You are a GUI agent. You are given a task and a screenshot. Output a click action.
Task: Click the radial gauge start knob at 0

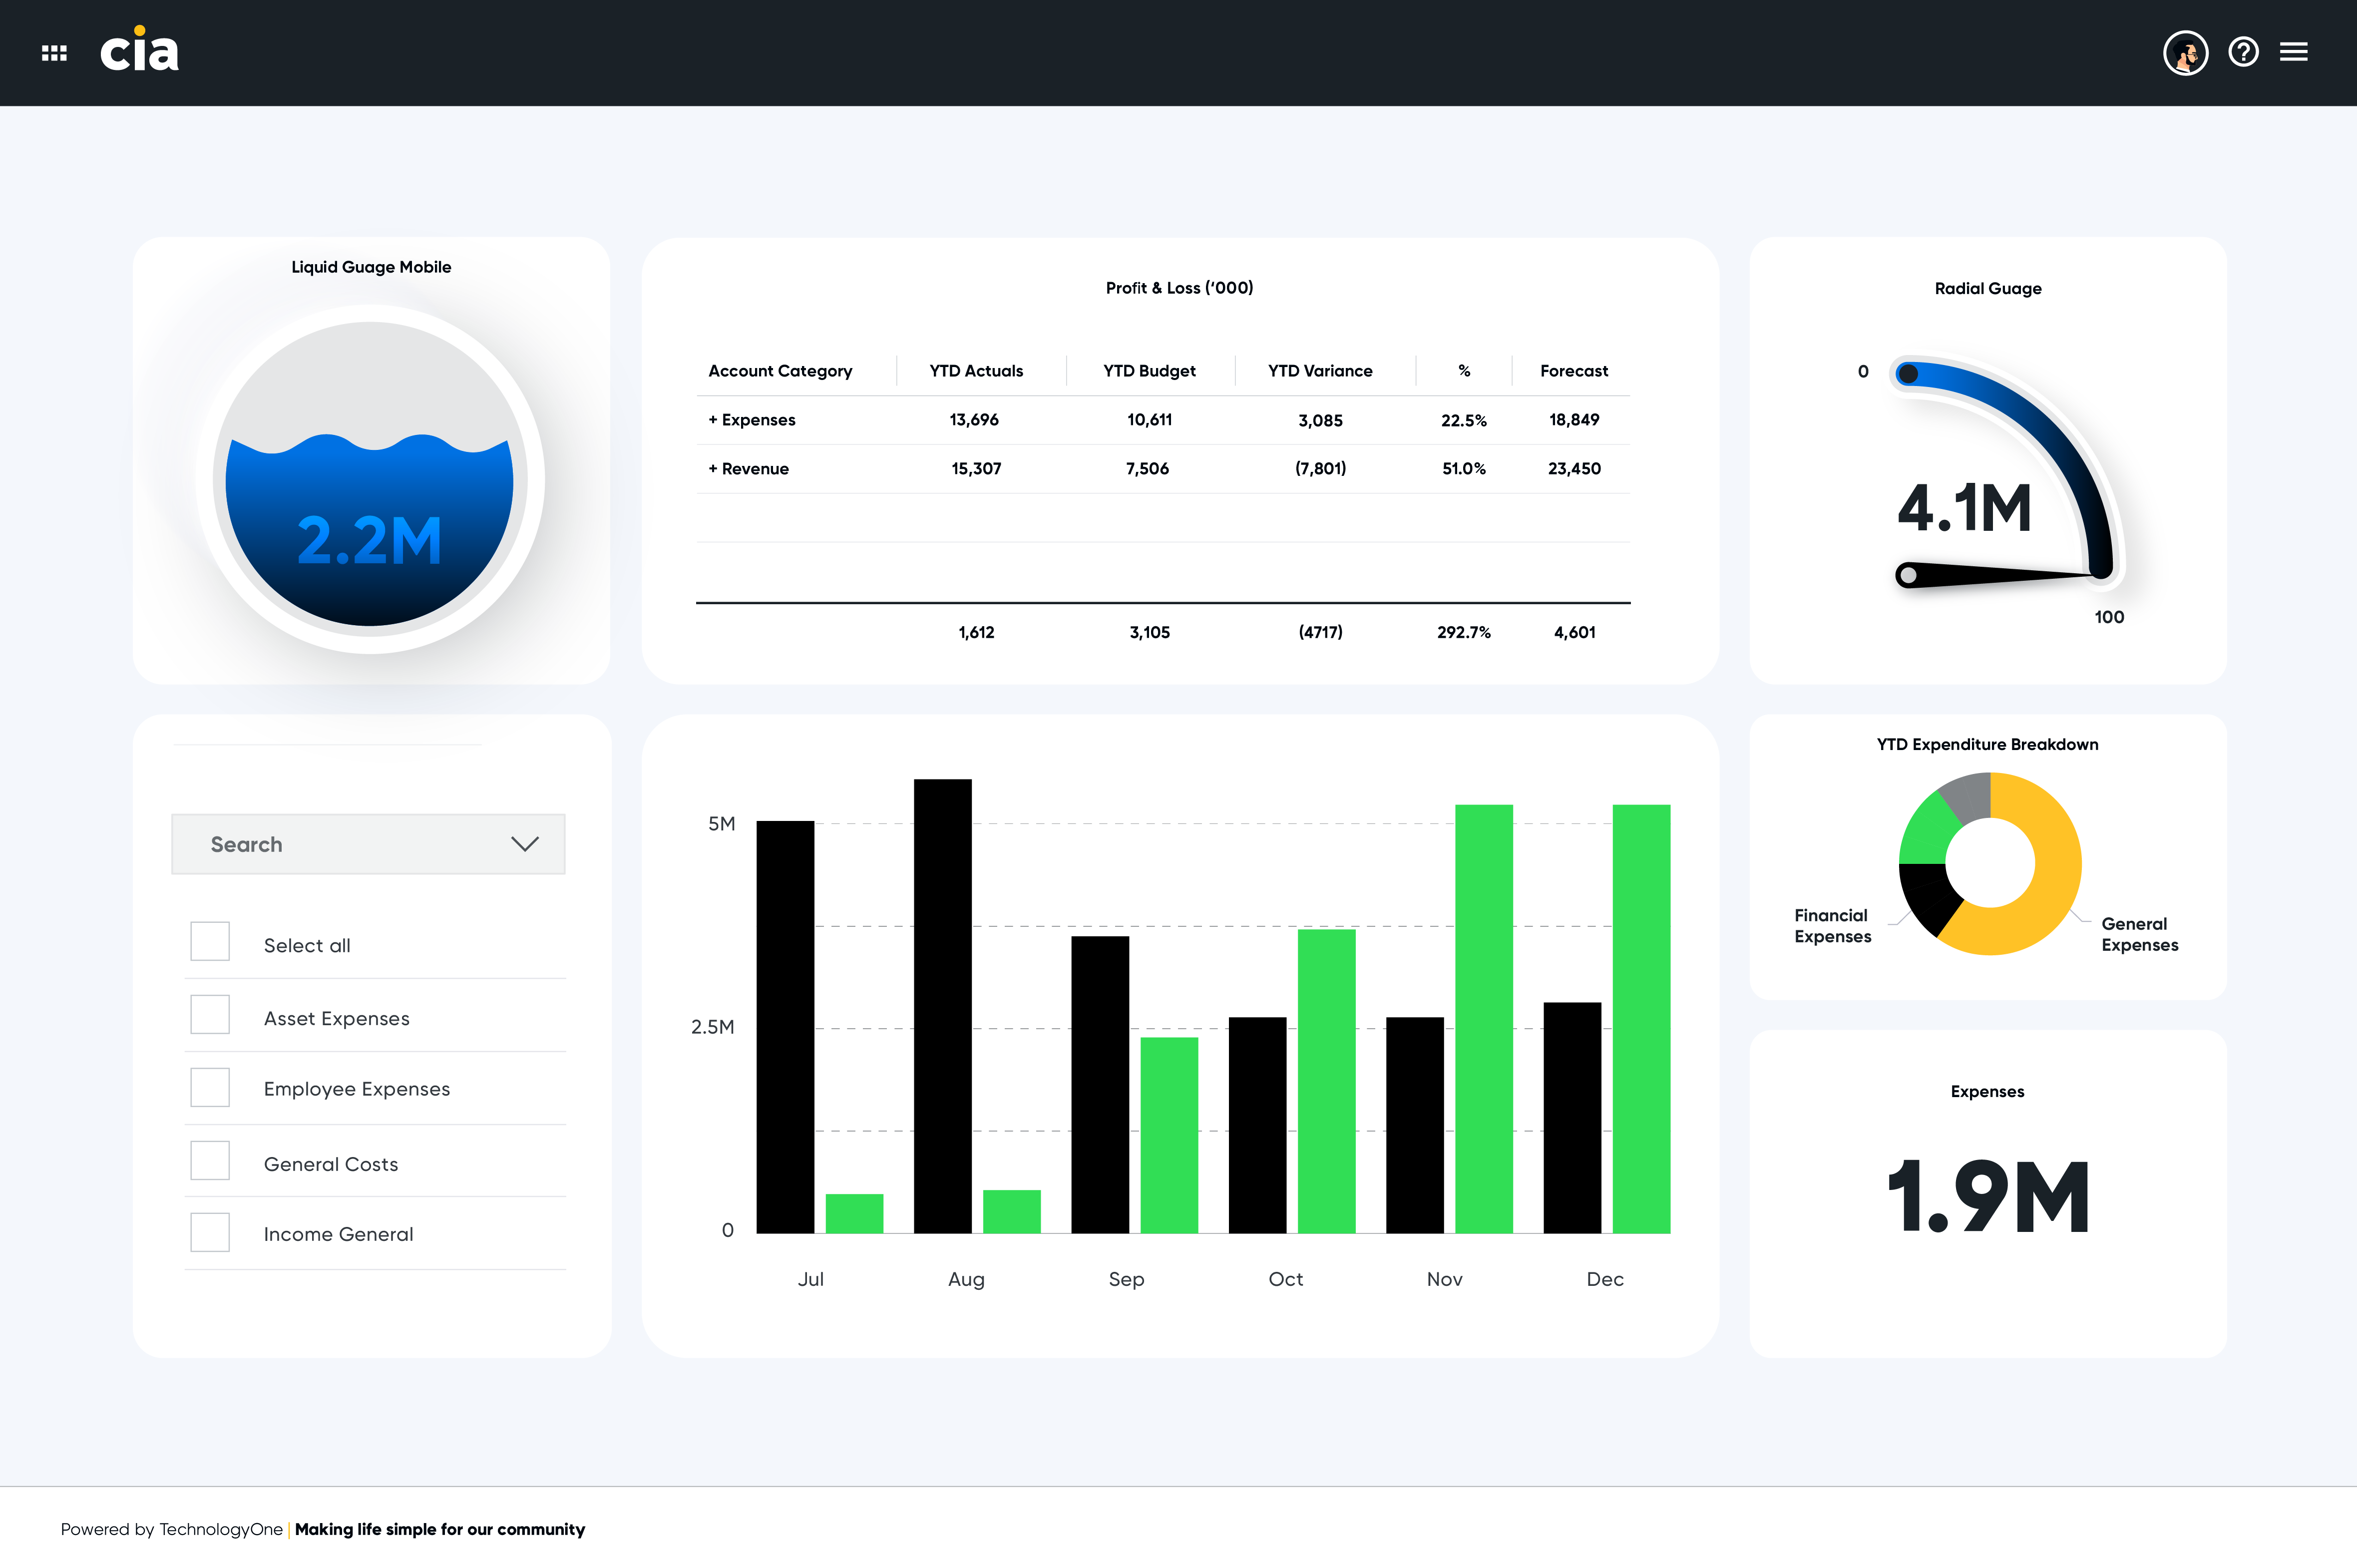[x=1908, y=374]
